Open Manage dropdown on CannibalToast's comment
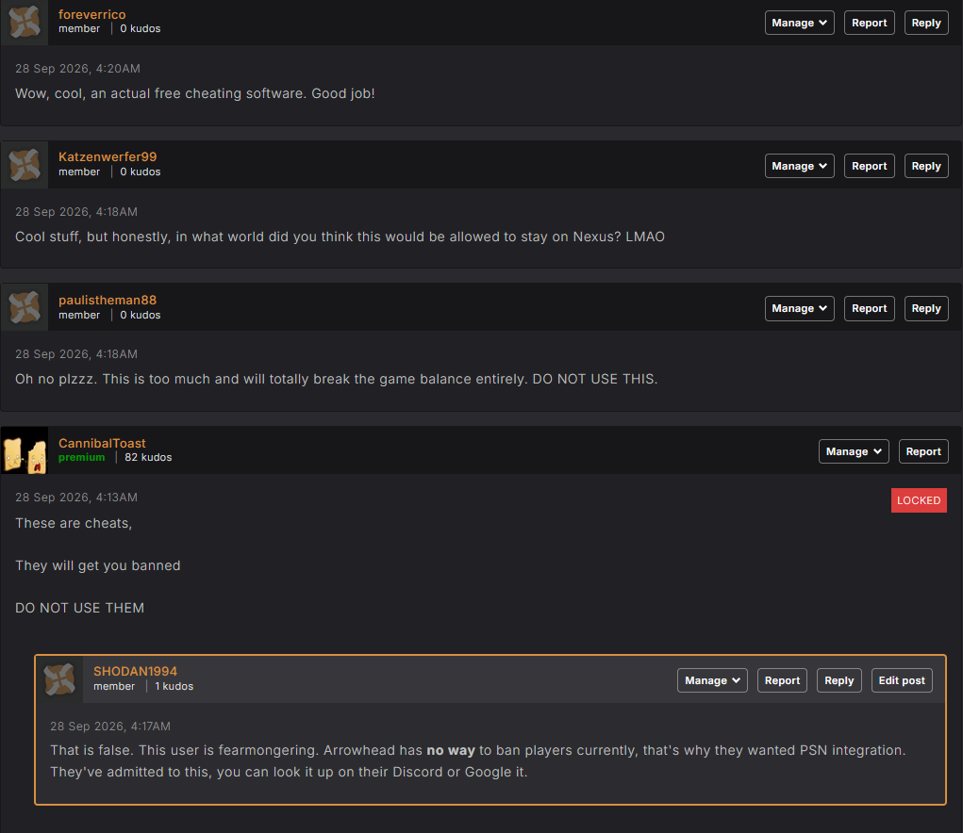This screenshot has width=963, height=833. pyautogui.click(x=853, y=451)
